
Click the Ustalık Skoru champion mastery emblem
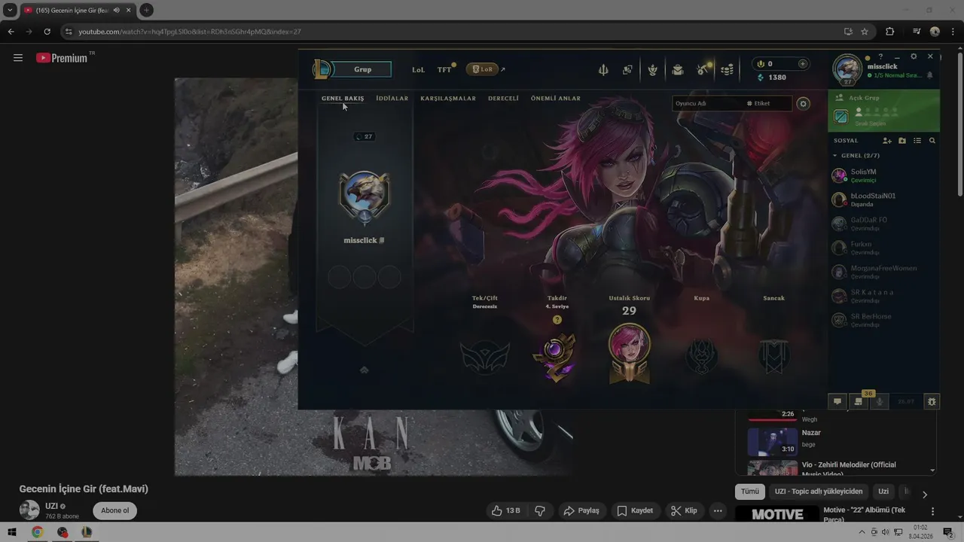point(629,352)
